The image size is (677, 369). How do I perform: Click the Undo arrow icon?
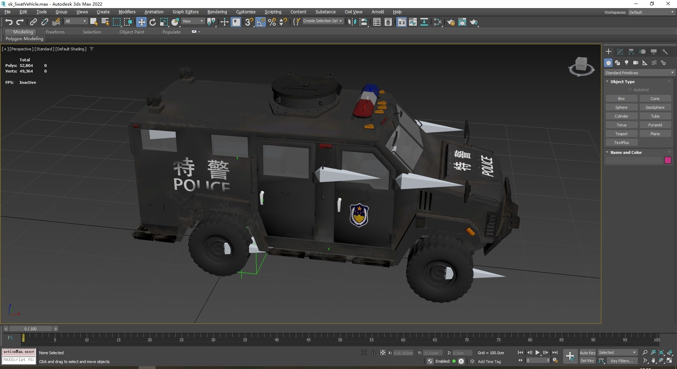click(9, 22)
